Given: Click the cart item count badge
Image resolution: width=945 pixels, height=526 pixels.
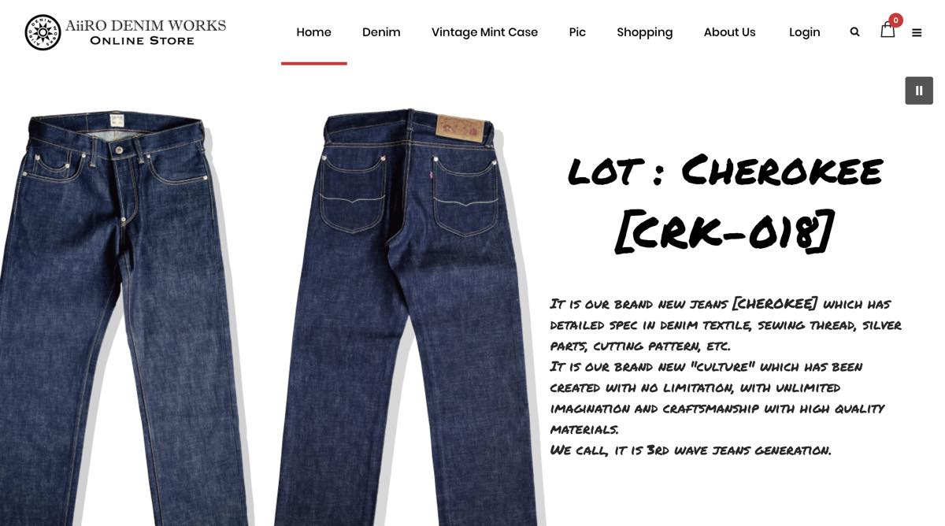Looking at the screenshot, I should click(895, 20).
